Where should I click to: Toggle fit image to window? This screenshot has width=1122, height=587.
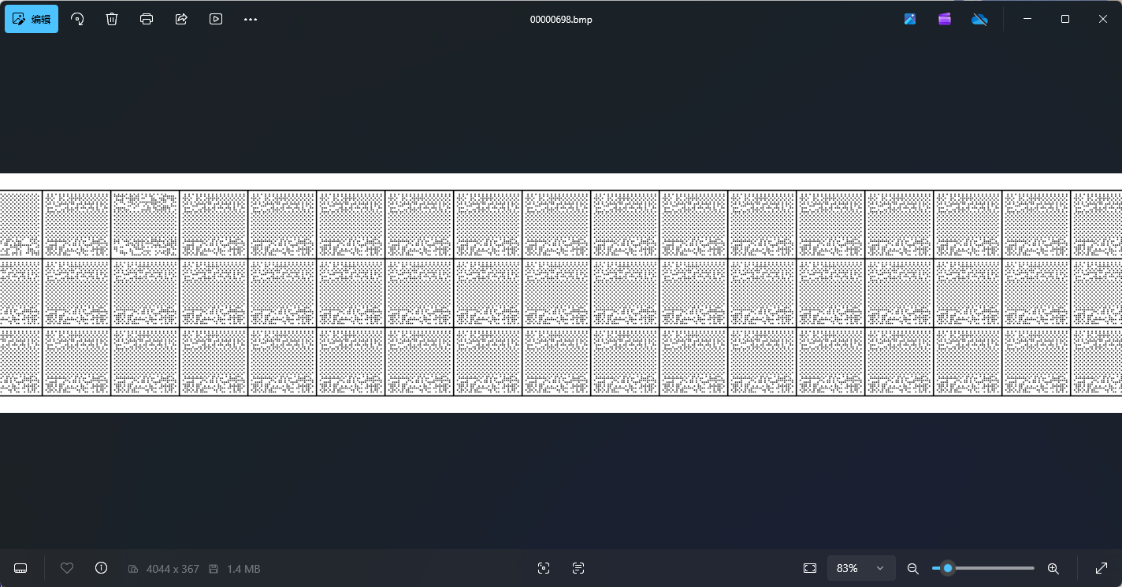pyautogui.click(x=810, y=568)
